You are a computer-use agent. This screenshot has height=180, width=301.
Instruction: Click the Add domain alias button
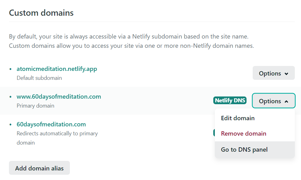pos(39,168)
